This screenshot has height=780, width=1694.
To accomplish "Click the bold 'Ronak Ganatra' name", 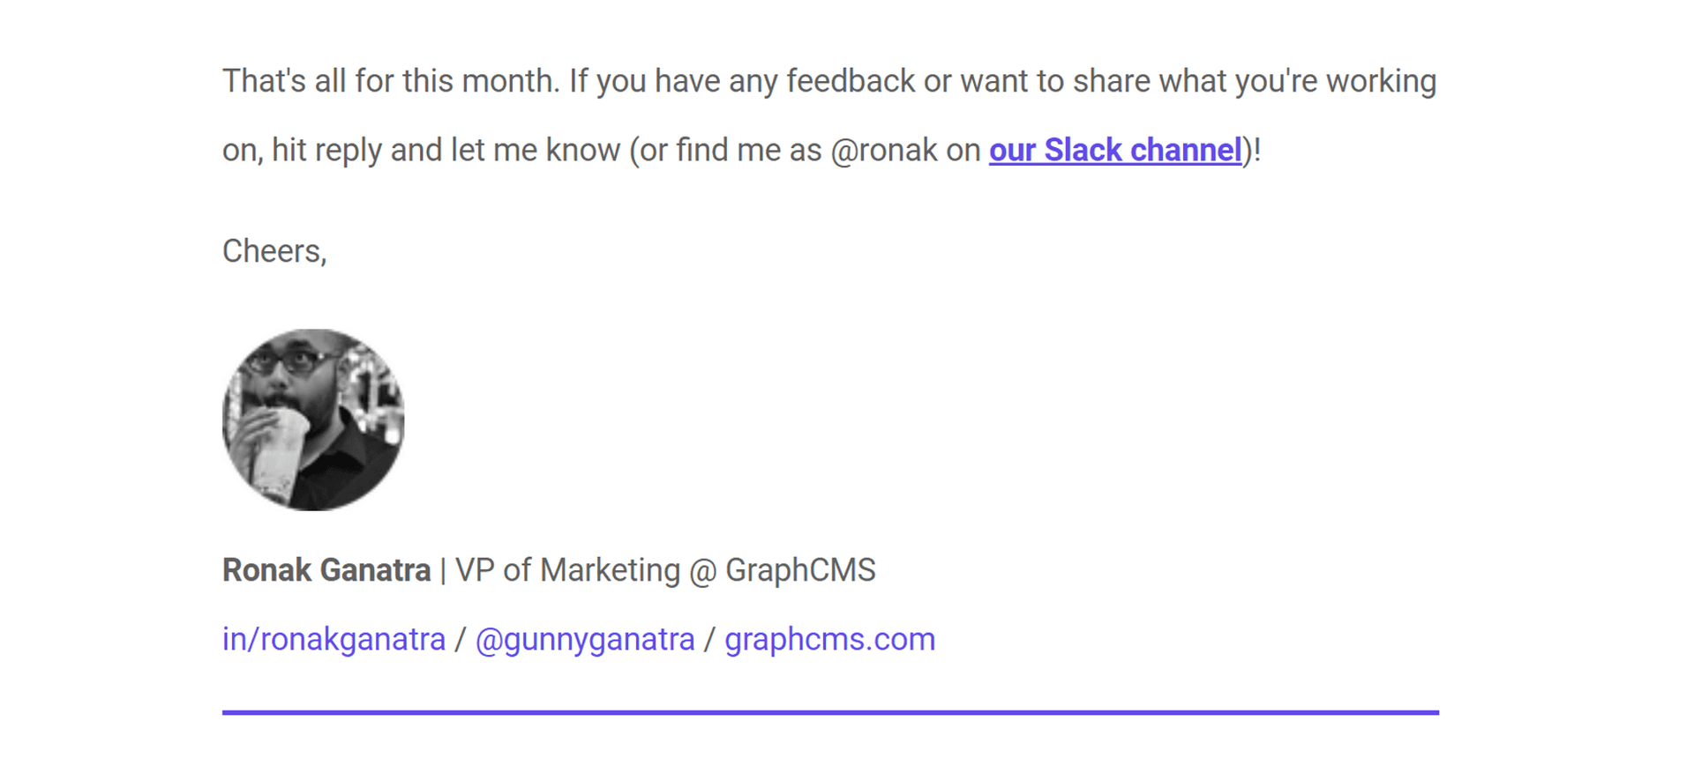I will coord(326,570).
